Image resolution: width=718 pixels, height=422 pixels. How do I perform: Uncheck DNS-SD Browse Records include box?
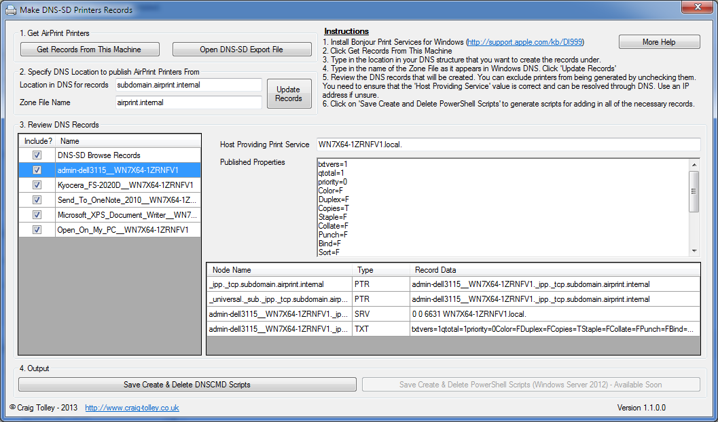[x=37, y=155]
